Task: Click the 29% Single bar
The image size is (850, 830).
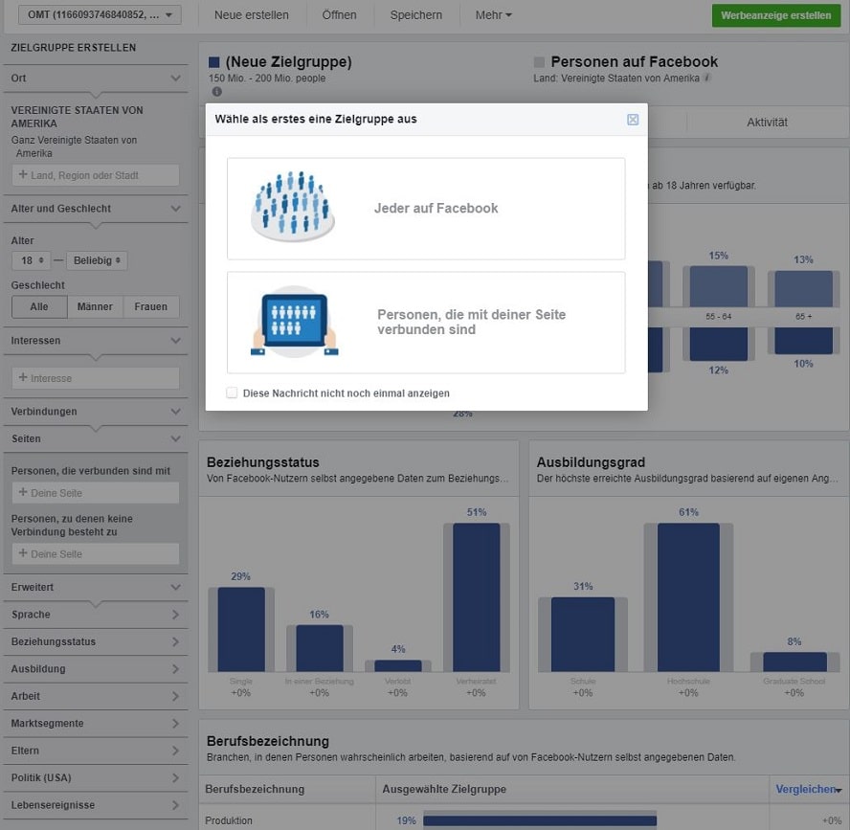Action: coord(241,629)
